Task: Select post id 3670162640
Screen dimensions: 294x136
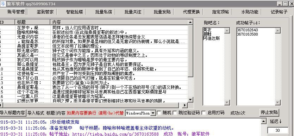Action: tap(247, 30)
